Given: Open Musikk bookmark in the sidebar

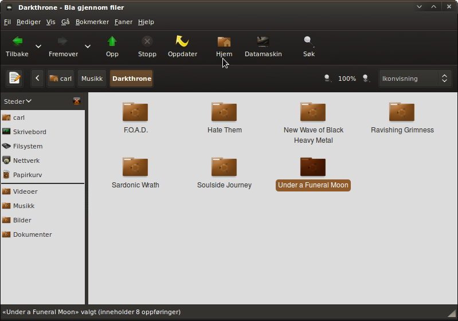Looking at the screenshot, I should (42, 206).
